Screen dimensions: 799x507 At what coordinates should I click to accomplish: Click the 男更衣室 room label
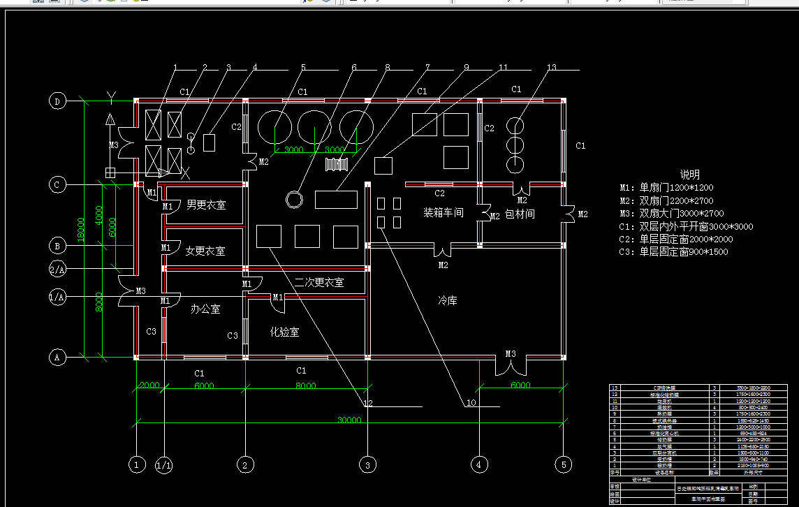coord(206,205)
